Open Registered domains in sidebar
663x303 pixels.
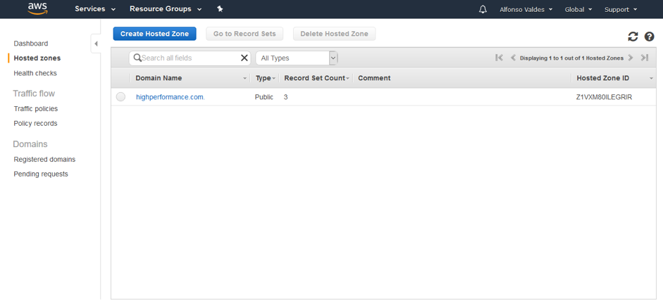(44, 160)
